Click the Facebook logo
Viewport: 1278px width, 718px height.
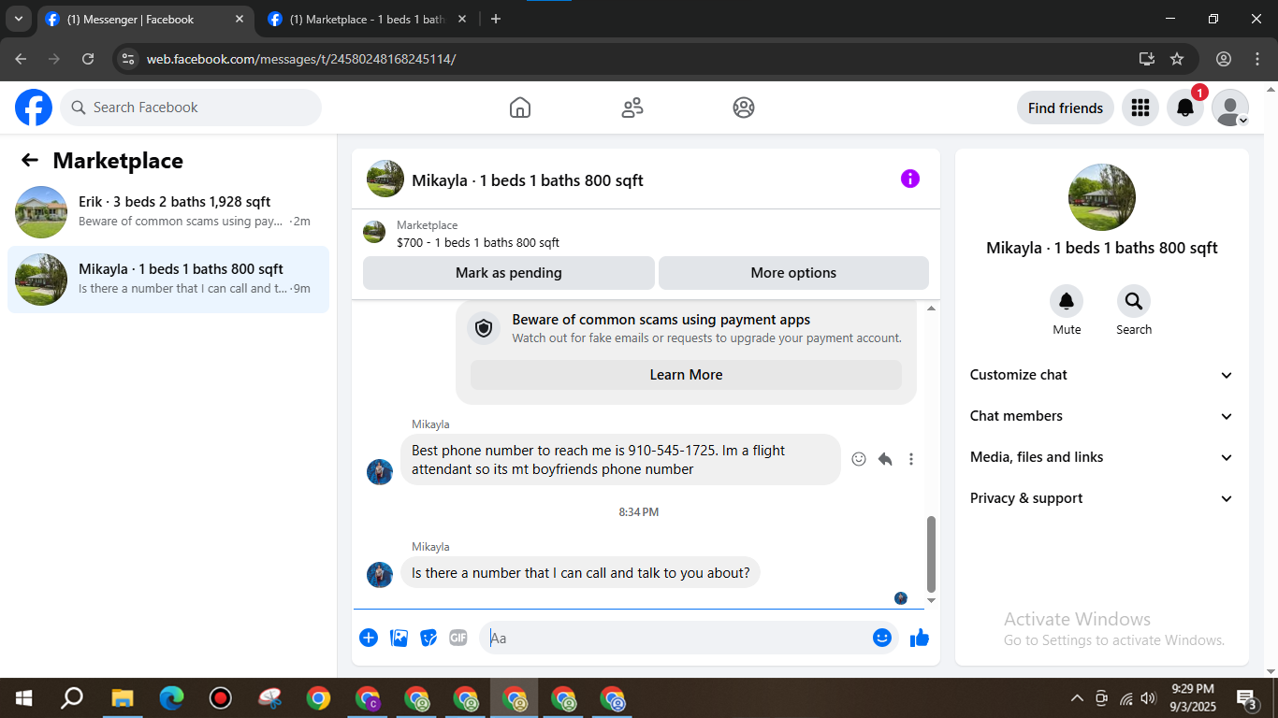pyautogui.click(x=34, y=108)
